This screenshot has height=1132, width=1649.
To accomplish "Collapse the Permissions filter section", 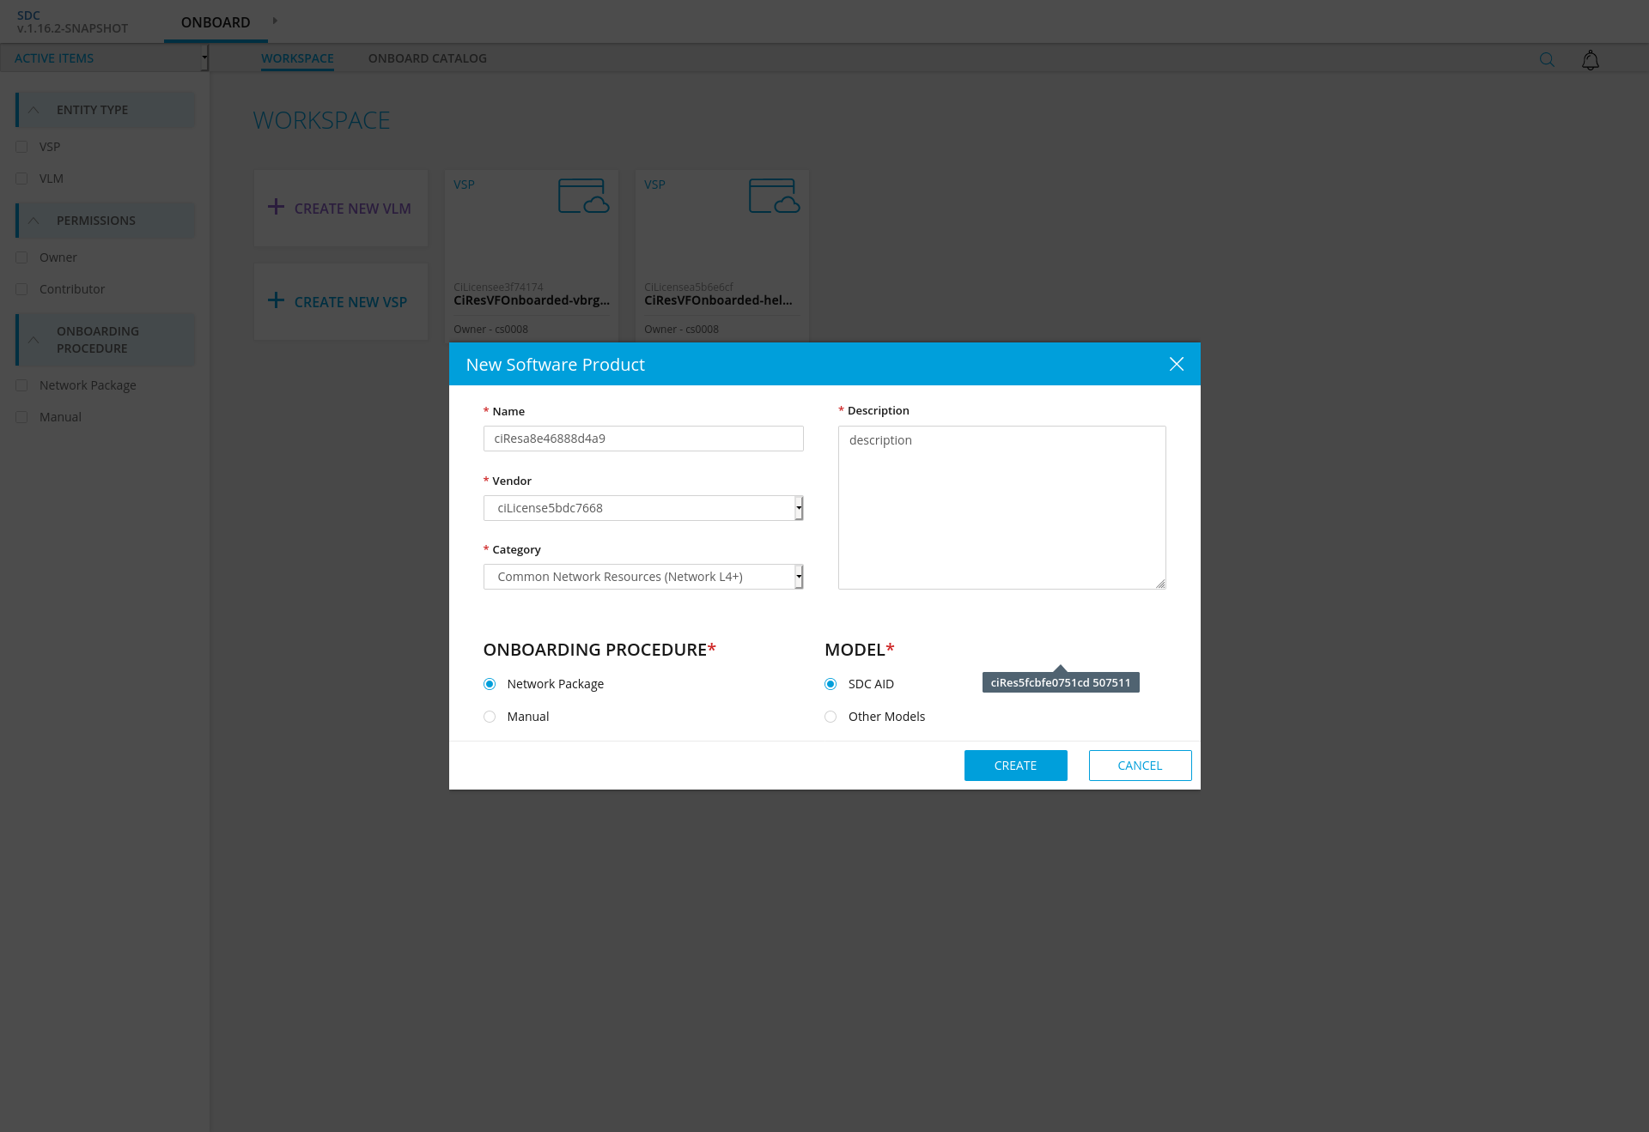I will (x=33, y=221).
